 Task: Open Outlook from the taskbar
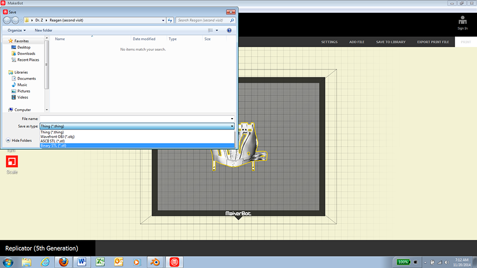pyautogui.click(x=119, y=262)
